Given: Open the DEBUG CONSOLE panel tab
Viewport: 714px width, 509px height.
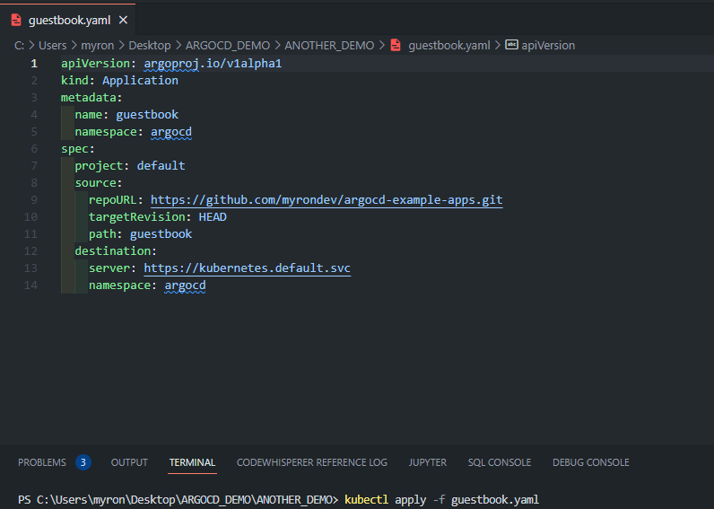Looking at the screenshot, I should [x=590, y=462].
